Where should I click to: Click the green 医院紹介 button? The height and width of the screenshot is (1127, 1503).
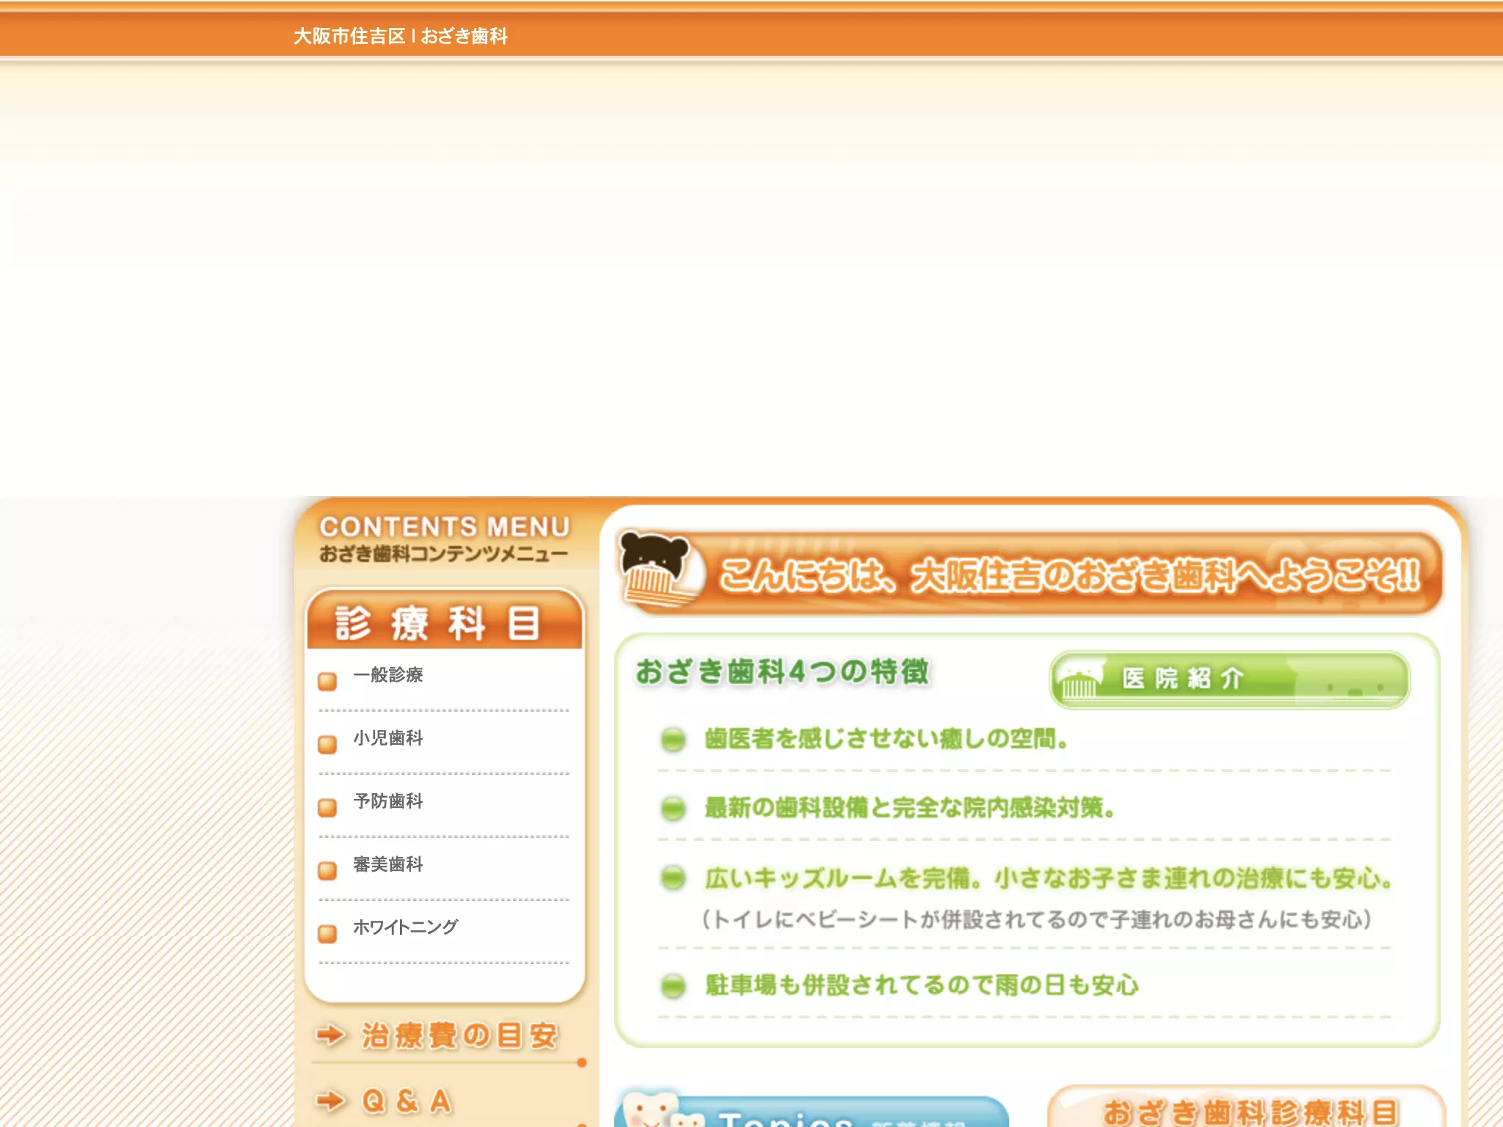(x=1229, y=679)
